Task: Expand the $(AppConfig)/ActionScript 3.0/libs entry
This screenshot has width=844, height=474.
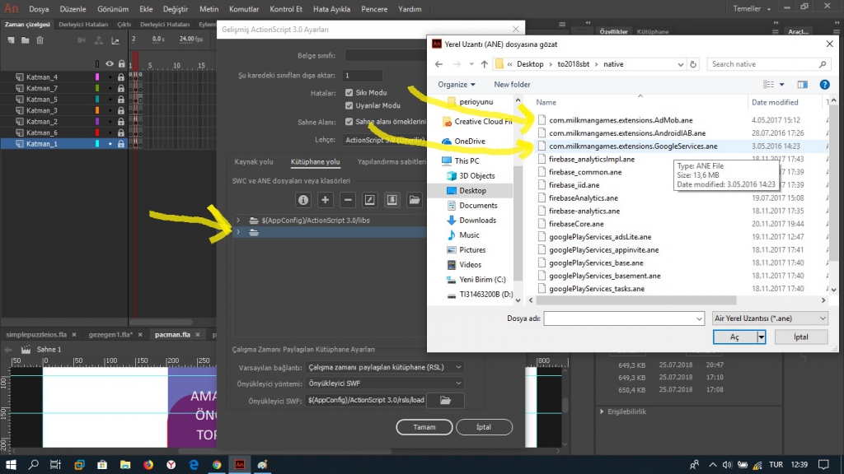Action: (238, 221)
